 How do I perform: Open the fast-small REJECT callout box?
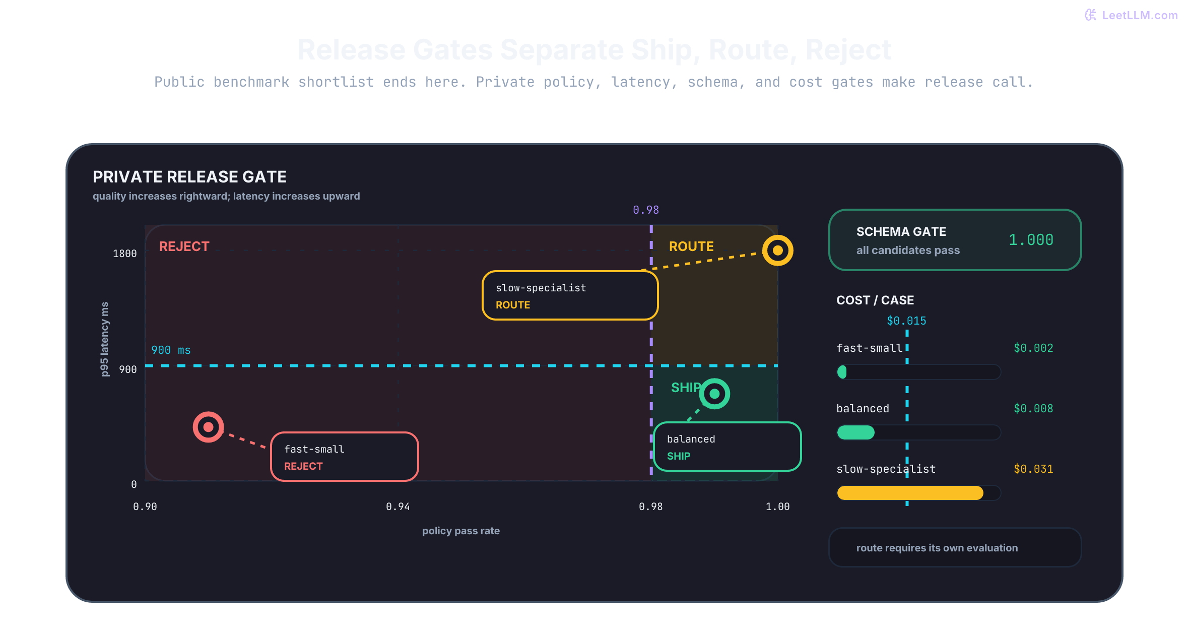pyautogui.click(x=345, y=457)
